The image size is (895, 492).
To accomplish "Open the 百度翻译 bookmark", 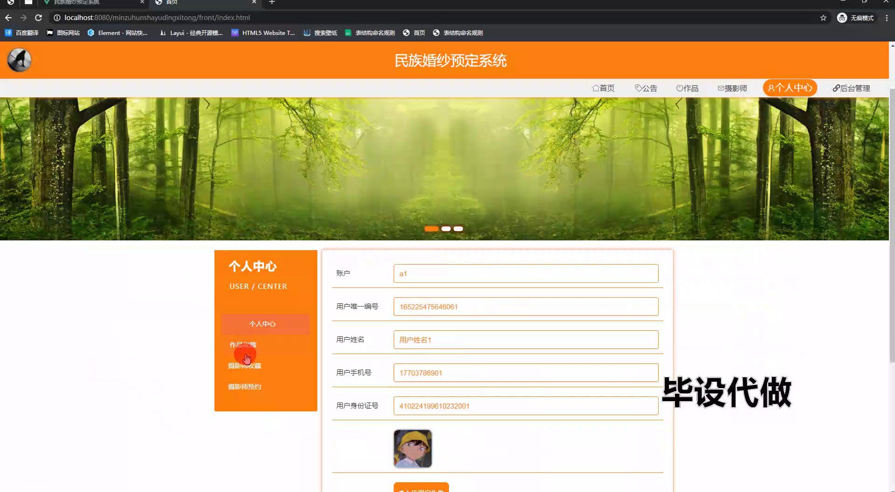I will [22, 33].
